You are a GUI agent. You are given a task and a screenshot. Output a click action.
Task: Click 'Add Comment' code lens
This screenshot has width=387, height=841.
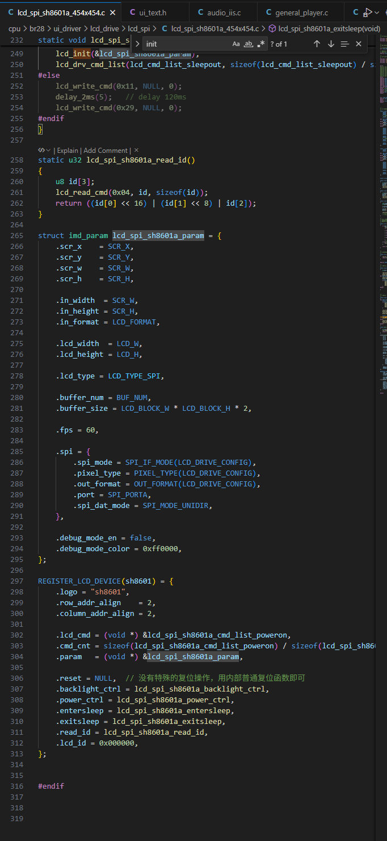pyautogui.click(x=106, y=151)
